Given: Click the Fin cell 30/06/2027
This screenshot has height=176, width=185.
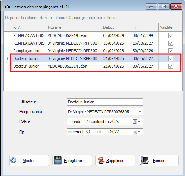Looking at the screenshot, I should click(x=145, y=58).
